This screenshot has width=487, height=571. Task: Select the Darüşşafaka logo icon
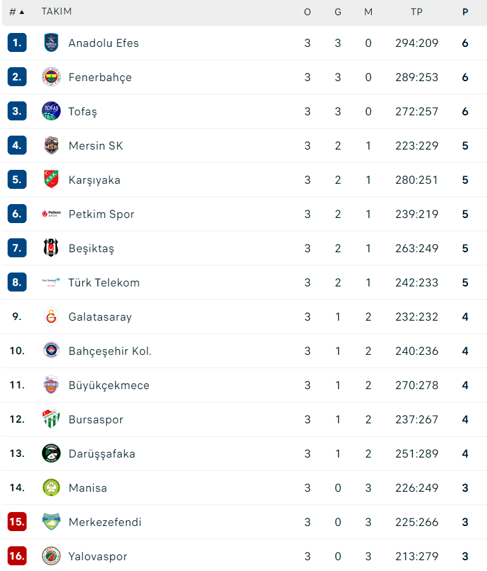(x=51, y=454)
